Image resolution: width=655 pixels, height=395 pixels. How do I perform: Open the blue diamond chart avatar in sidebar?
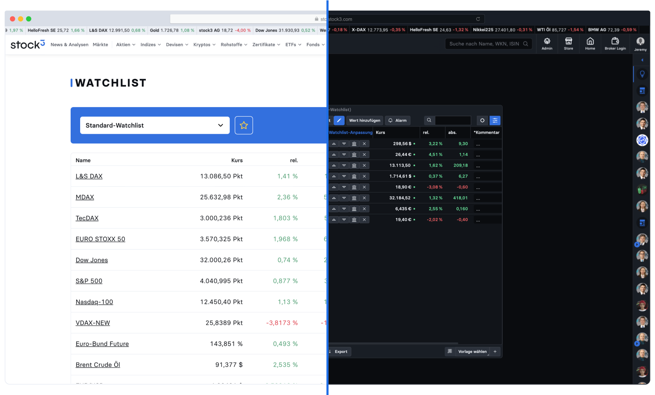(642, 140)
